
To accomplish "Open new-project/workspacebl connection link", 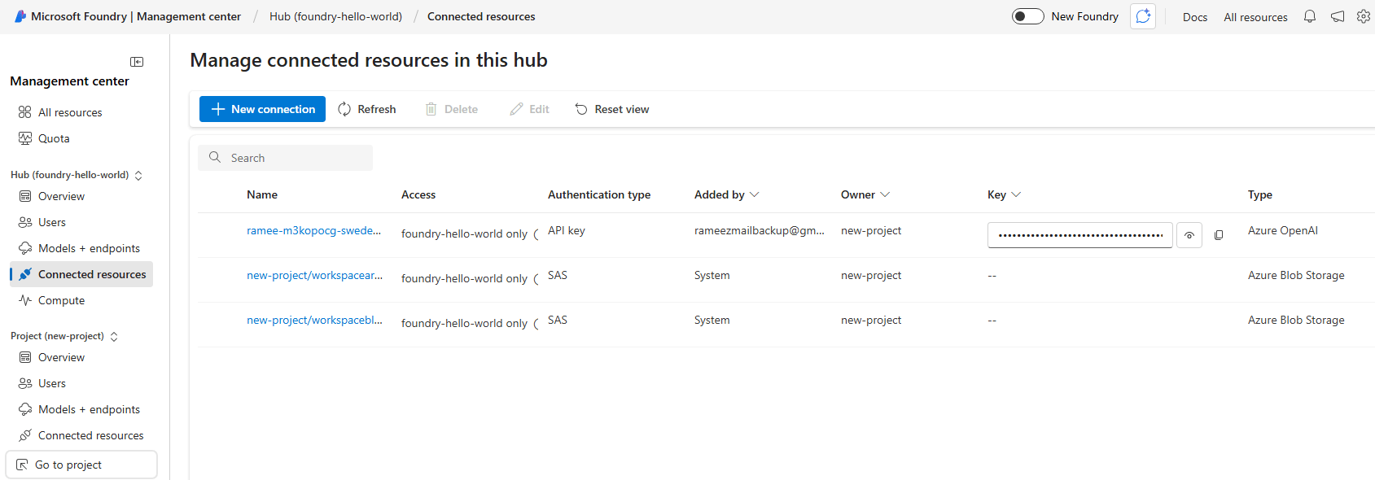I will tap(314, 320).
